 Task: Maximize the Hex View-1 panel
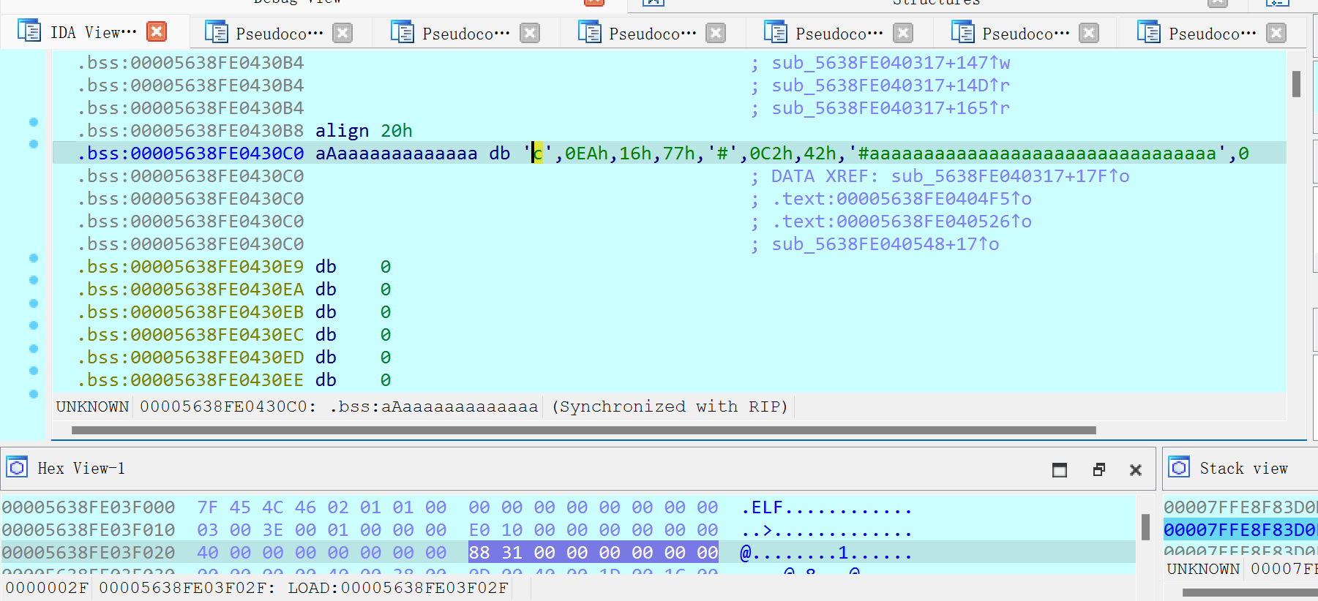click(1059, 469)
